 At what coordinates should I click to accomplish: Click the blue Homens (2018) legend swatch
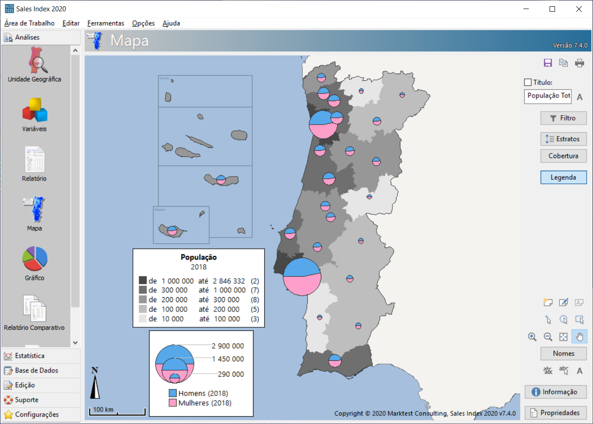(173, 393)
